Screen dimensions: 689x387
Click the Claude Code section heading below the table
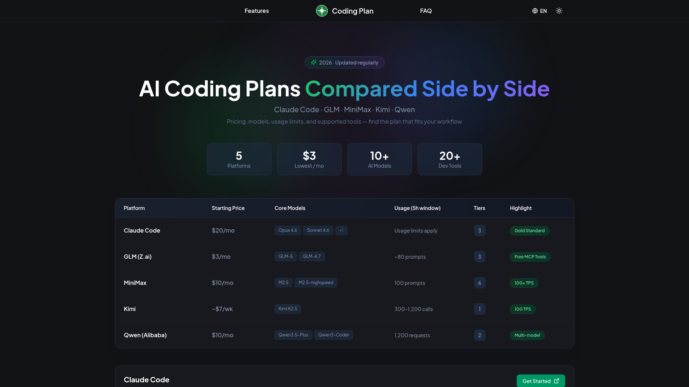[146, 380]
